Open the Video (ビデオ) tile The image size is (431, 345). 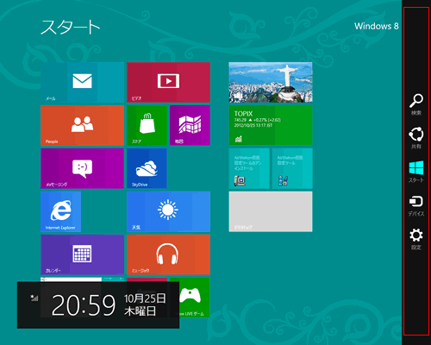(168, 82)
